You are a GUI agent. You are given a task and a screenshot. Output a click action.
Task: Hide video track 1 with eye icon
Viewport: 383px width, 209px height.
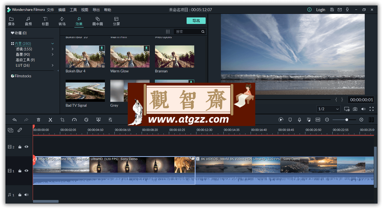point(26,171)
